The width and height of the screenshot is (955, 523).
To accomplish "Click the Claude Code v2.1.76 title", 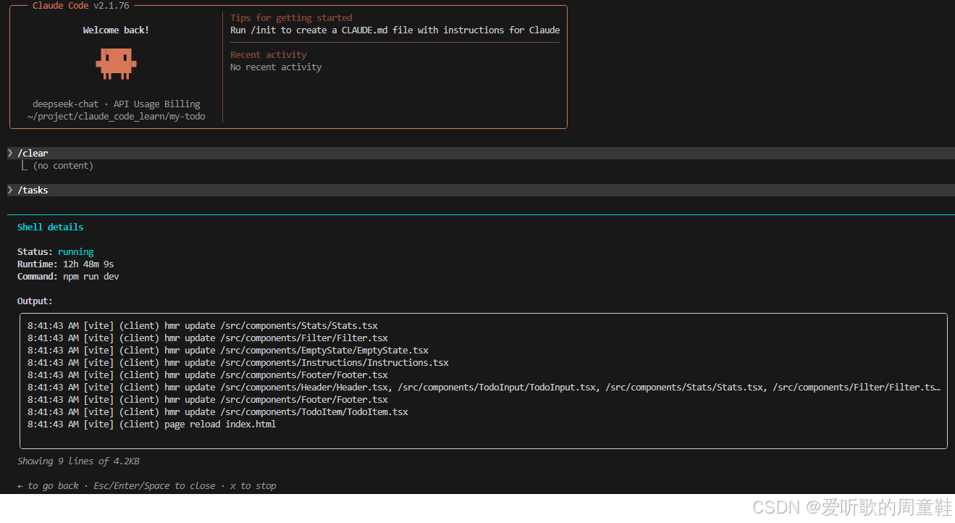I will (x=81, y=5).
